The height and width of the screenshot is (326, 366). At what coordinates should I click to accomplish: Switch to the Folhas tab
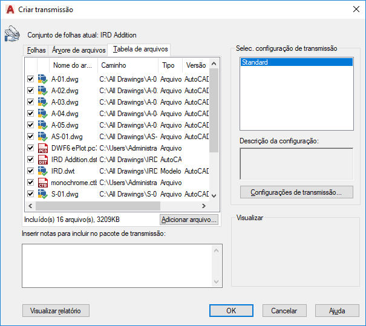pyautogui.click(x=36, y=50)
